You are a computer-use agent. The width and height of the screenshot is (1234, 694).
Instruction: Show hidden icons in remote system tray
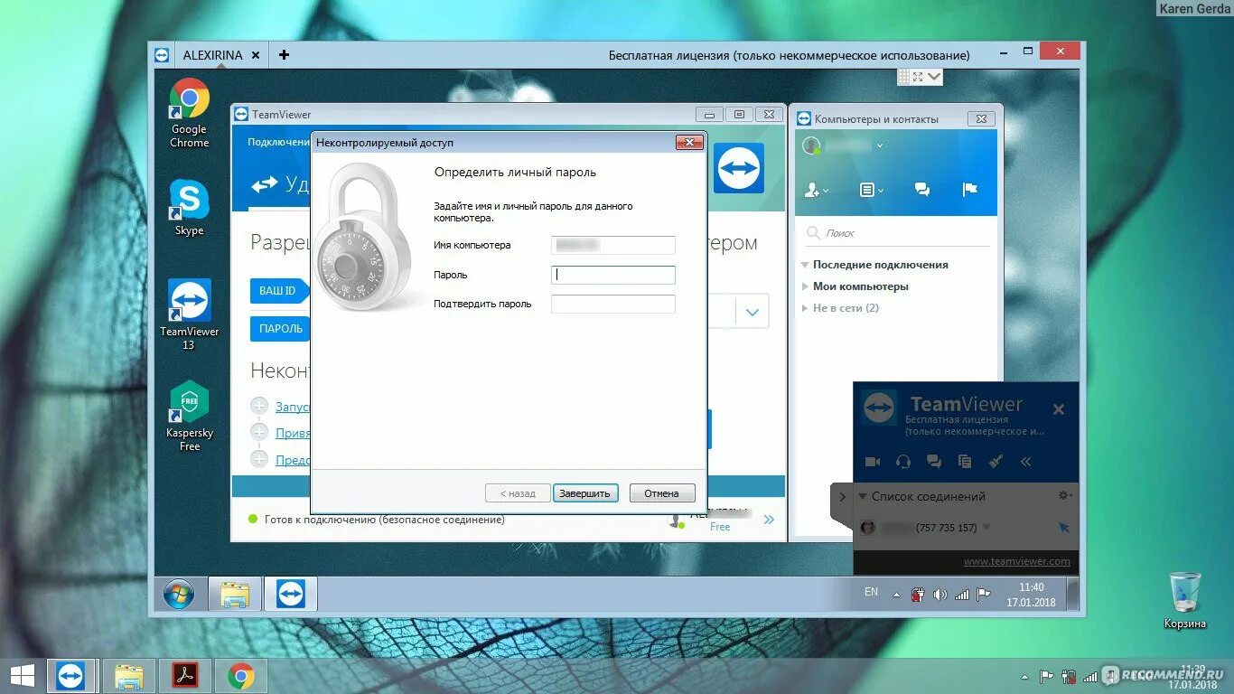tap(897, 595)
